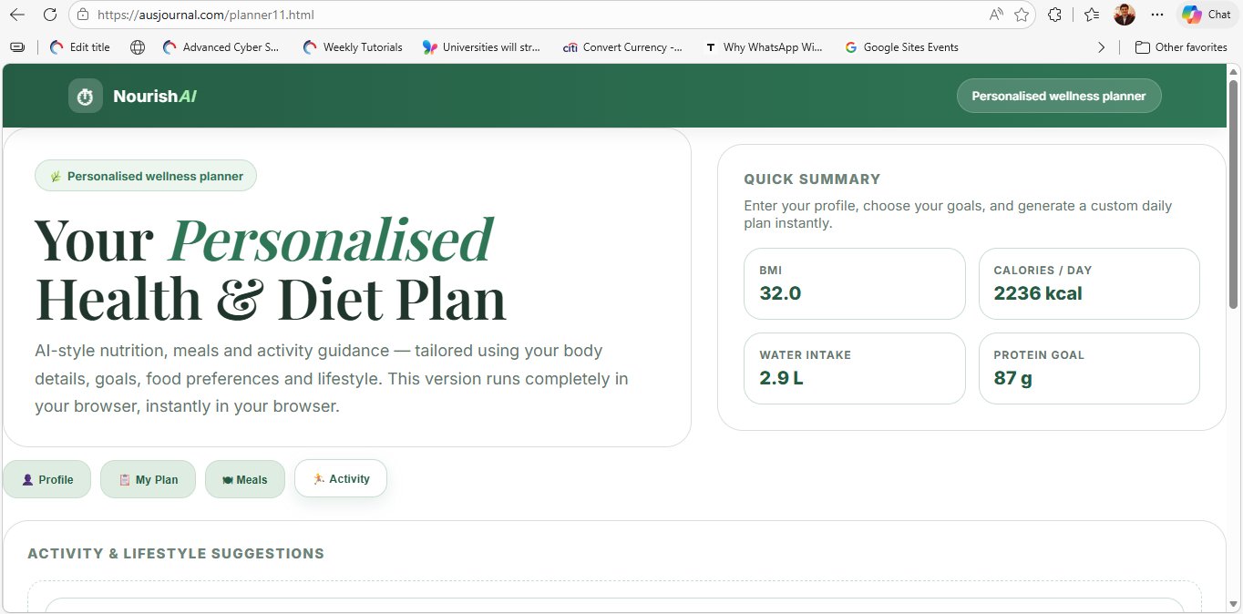1243x614 pixels.
Task: Click the browser profile avatar icon
Action: click(x=1124, y=15)
